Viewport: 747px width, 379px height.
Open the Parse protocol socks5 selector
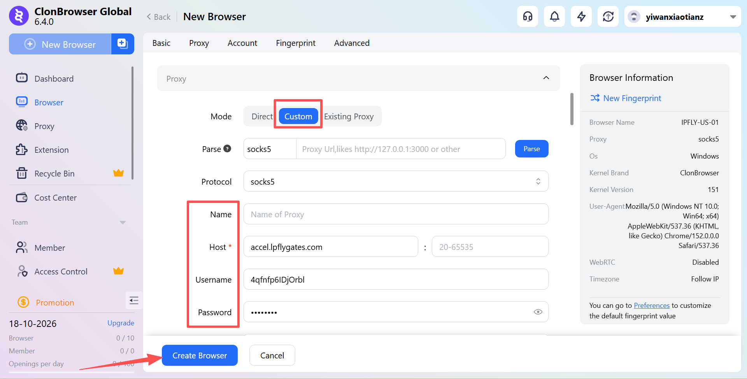(270, 149)
